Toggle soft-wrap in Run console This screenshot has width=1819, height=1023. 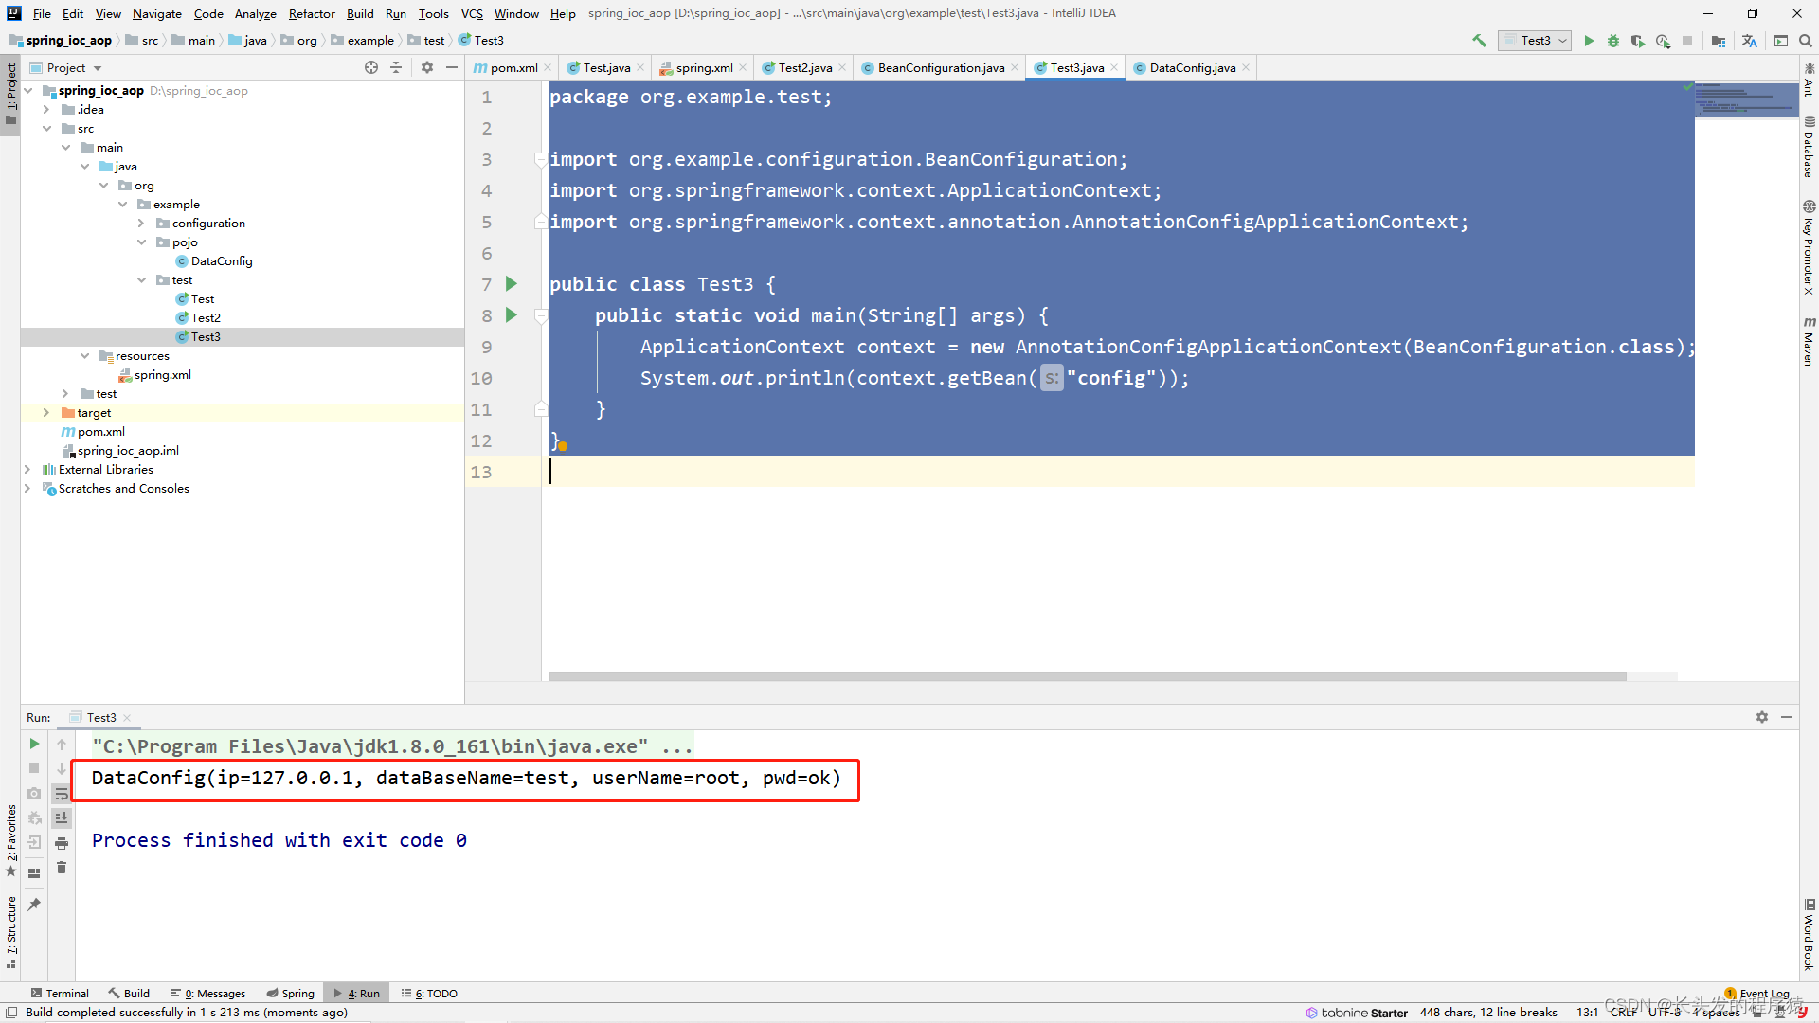[x=62, y=794]
